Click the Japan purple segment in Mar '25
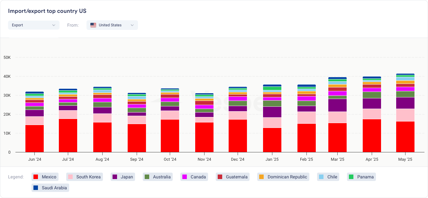Screen dimensions: 428x198 pyautogui.click(x=337, y=105)
